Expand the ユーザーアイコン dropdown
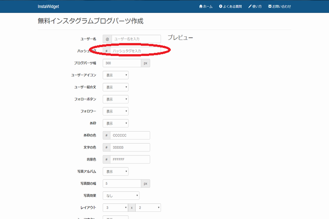 click(116, 75)
